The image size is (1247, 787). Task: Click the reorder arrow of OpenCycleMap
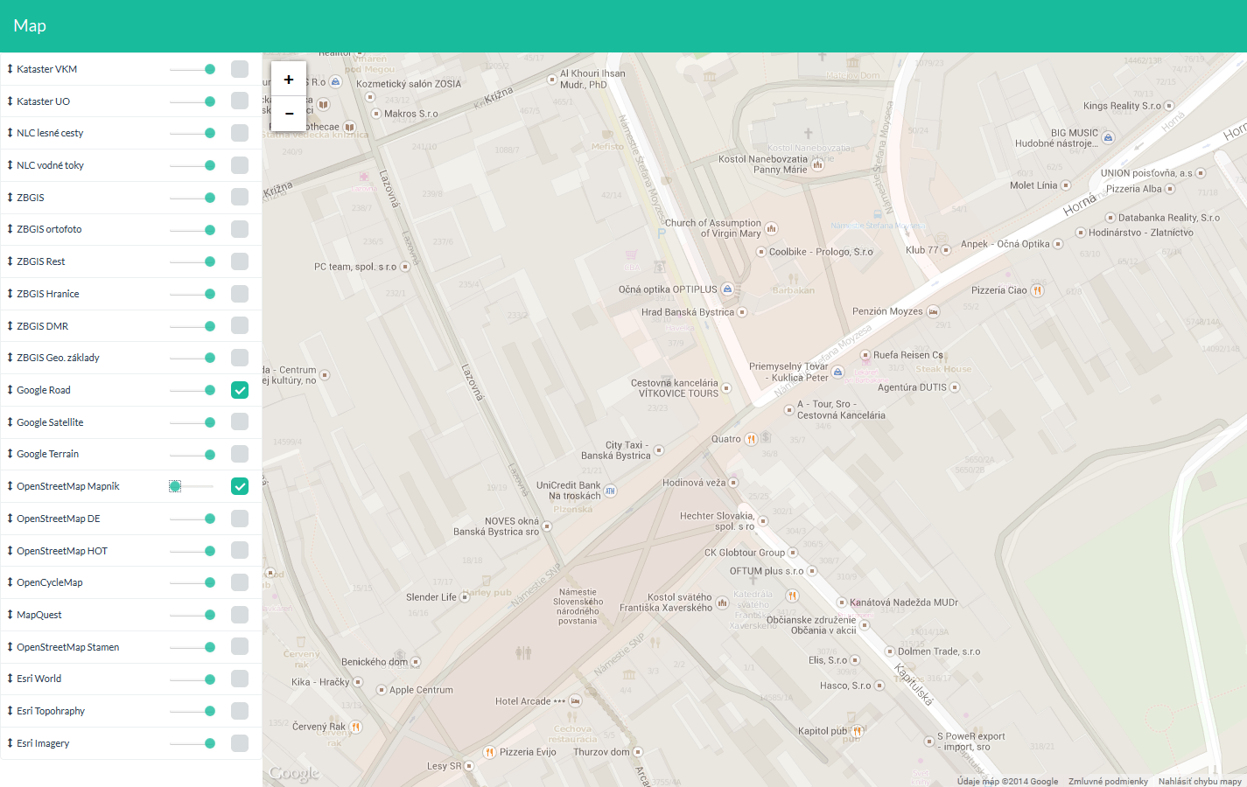point(10,582)
